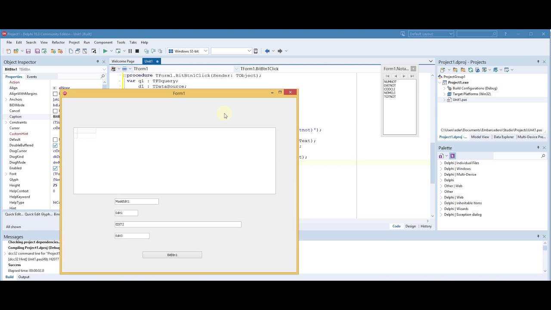The width and height of the screenshot is (551, 310).
Task: Toggle the Cancel property checkbox
Action: [x=55, y=111]
